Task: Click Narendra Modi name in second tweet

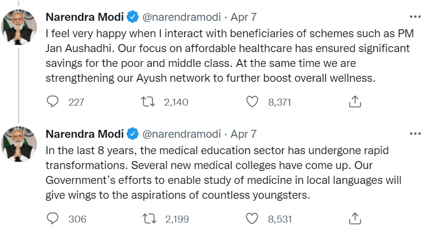Action: tap(84, 134)
